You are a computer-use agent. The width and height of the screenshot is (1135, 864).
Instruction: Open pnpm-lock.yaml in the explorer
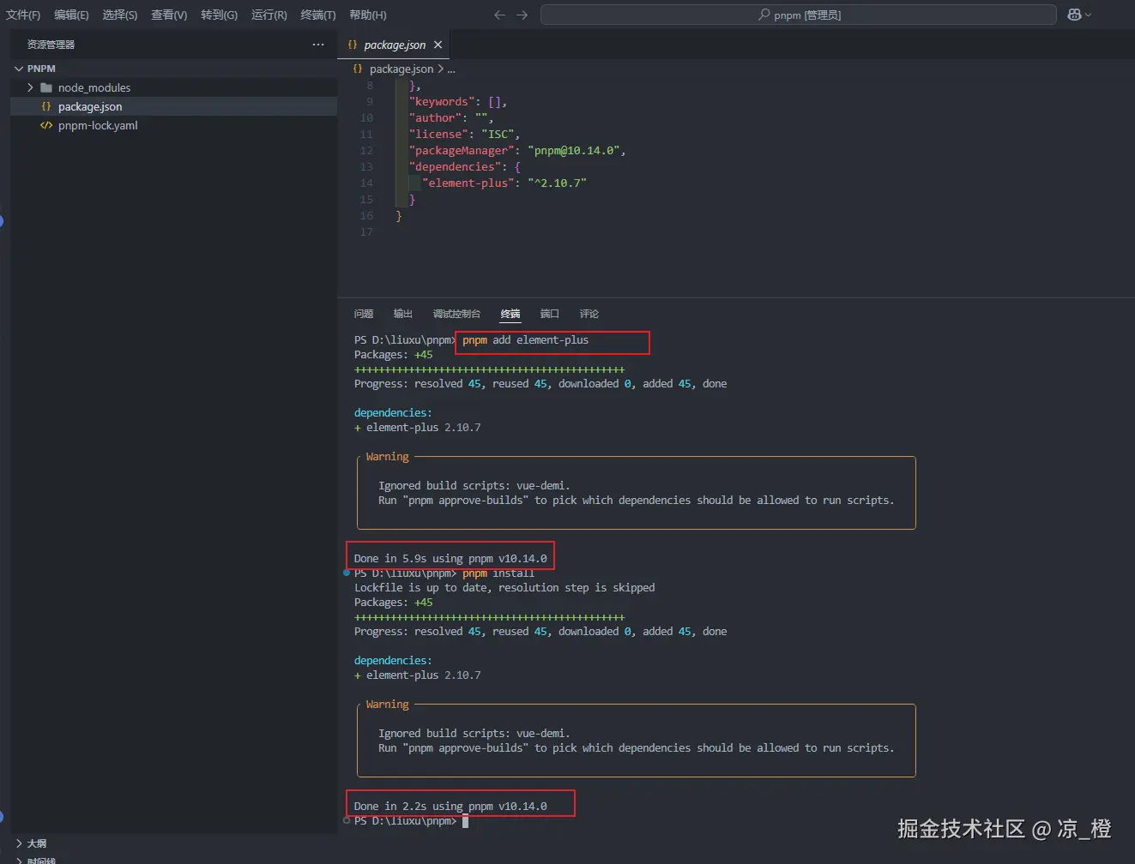click(x=173, y=125)
